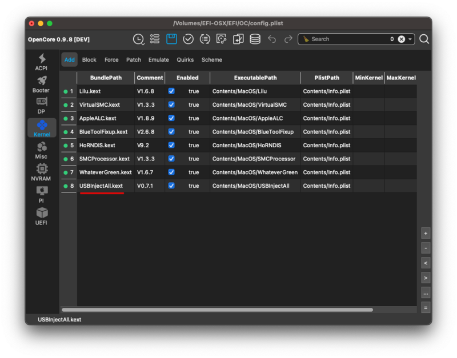This screenshot has width=457, height=358.
Task: Click the validate checkmark toolbar icon
Action: click(x=188, y=39)
